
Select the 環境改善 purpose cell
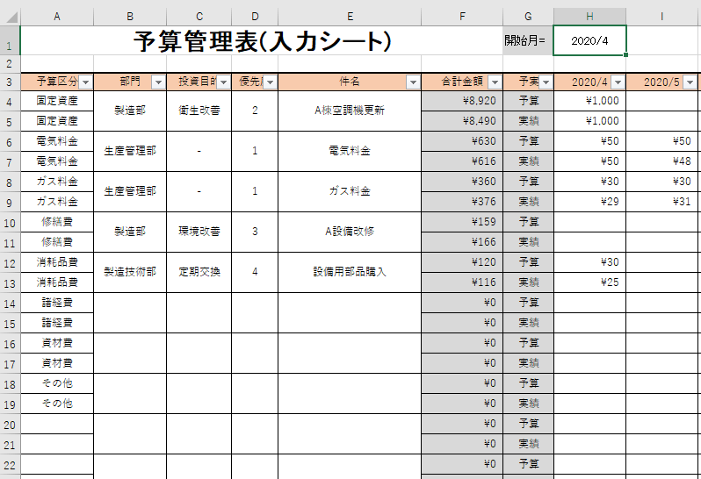(x=199, y=232)
